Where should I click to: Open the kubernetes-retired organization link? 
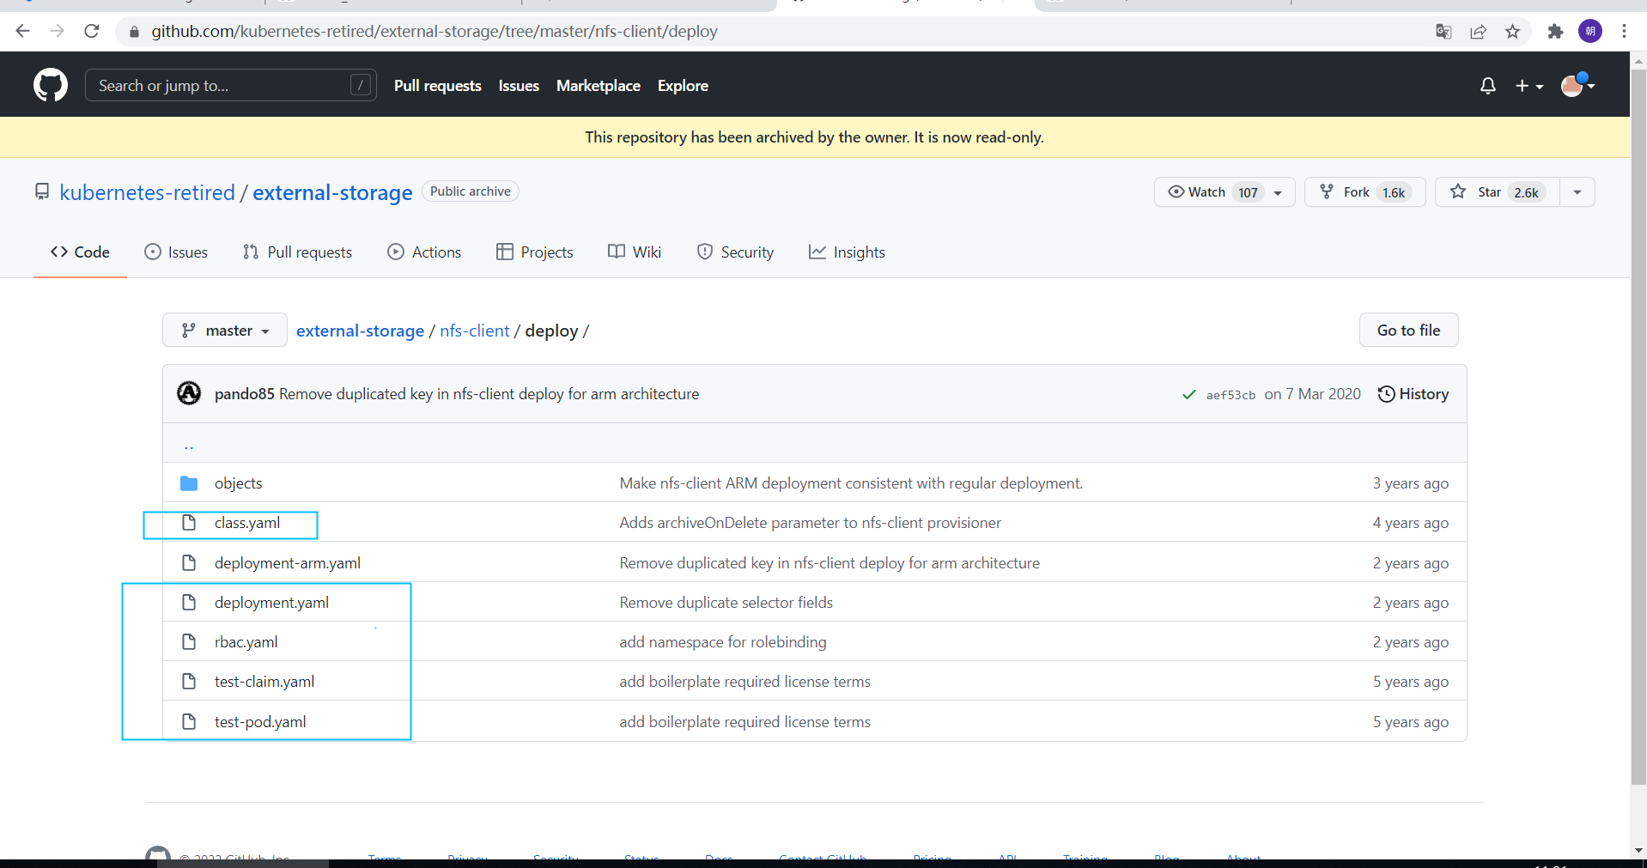148,192
